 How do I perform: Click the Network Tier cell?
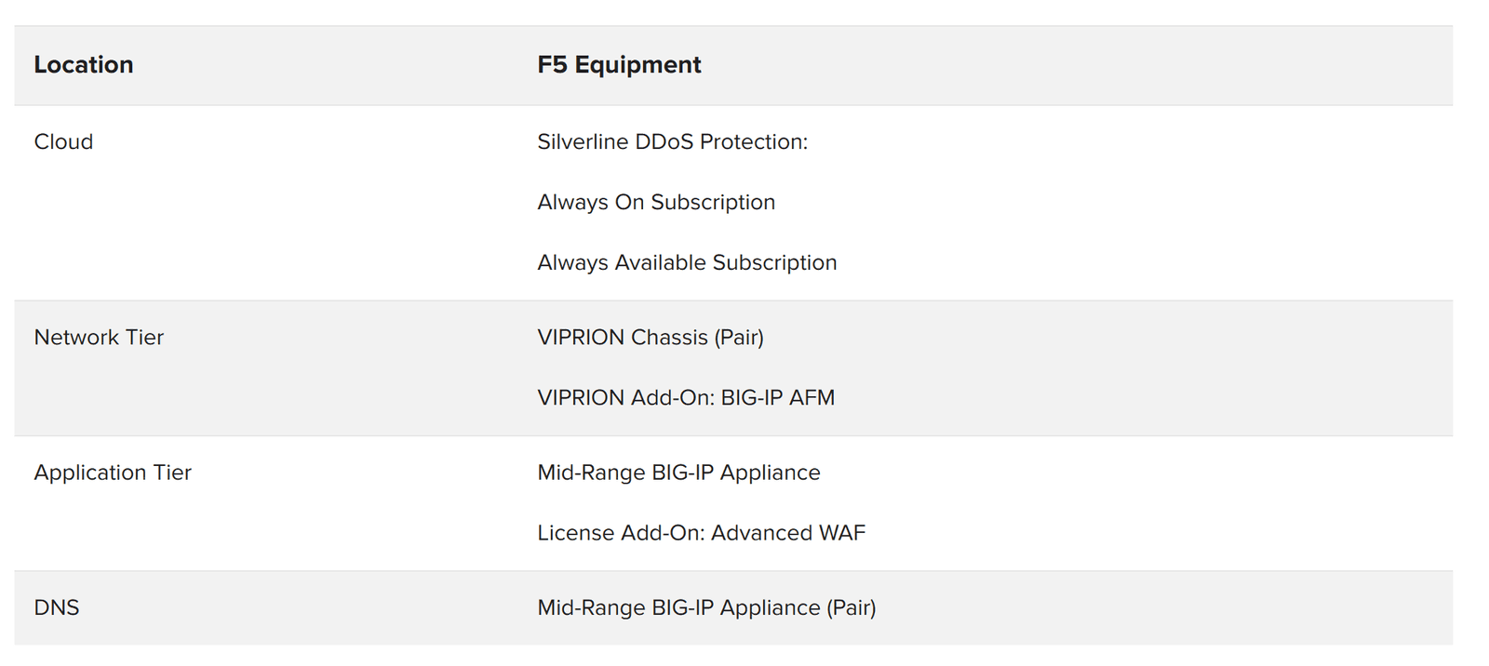(x=99, y=338)
